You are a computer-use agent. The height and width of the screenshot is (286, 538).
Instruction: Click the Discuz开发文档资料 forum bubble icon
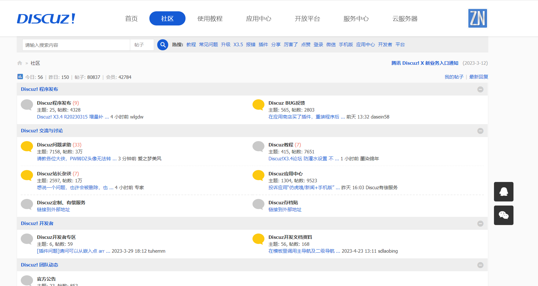point(258,239)
